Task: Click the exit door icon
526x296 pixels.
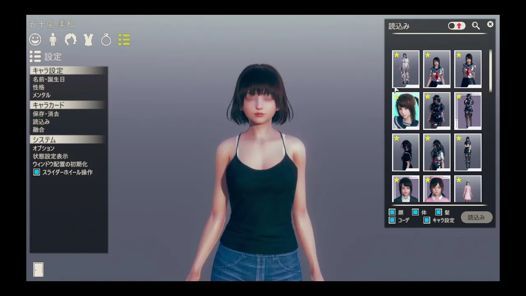Action: coord(38,269)
